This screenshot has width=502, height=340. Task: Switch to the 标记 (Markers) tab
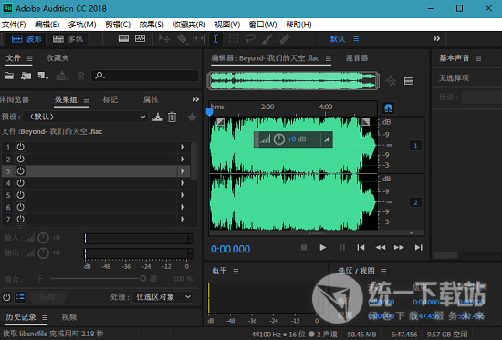click(x=110, y=99)
